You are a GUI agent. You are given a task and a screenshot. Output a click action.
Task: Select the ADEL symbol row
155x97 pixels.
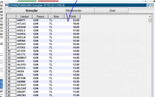[x=43, y=75]
